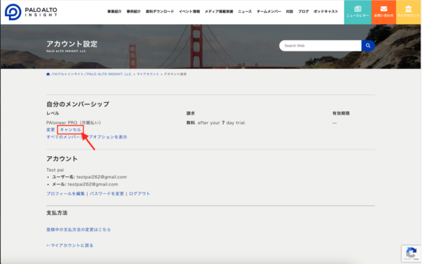Image resolution: width=422 pixels, height=264 pixels.
Task: Open the イベント情報 menu item
Action: pyautogui.click(x=189, y=12)
